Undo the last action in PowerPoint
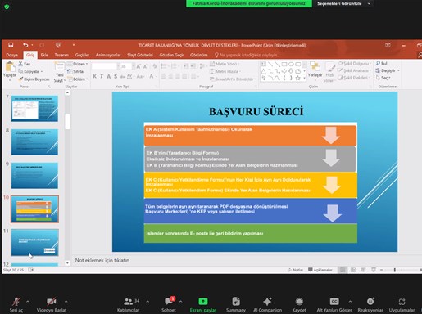The width and height of the screenshot is (422, 314). 25,45
